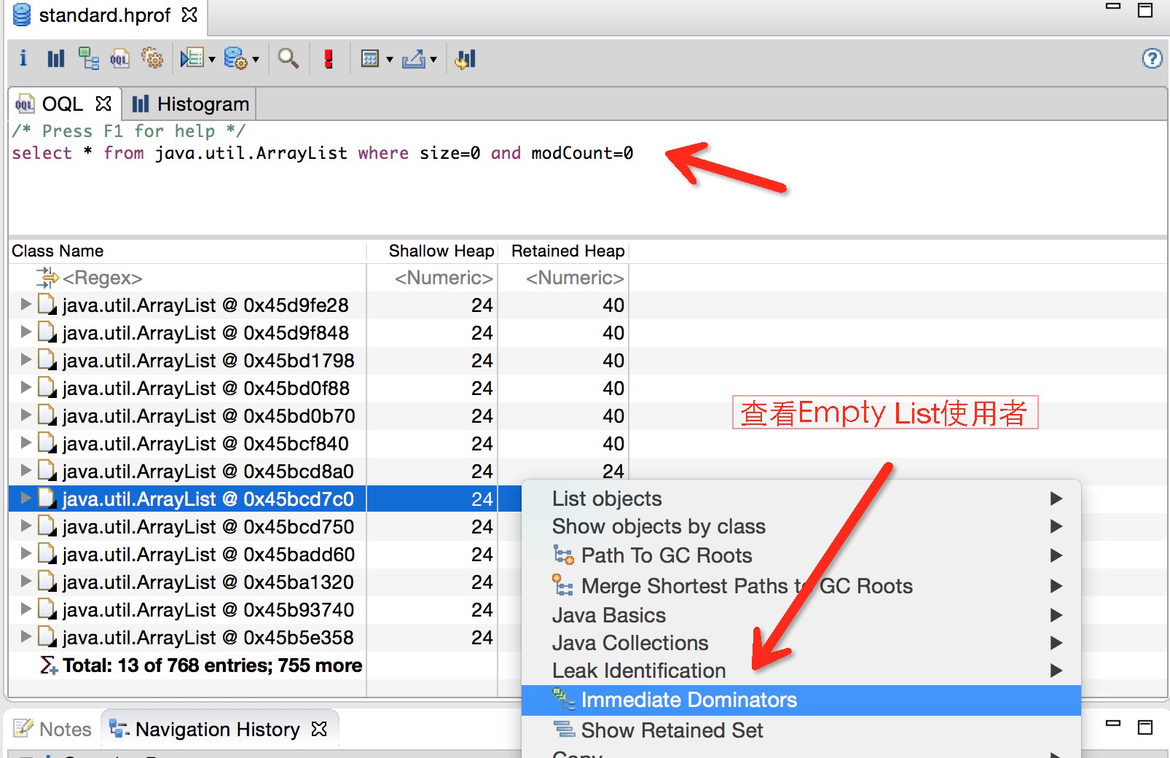
Task: Click the Class Name Regex filter field
Action: point(187,278)
